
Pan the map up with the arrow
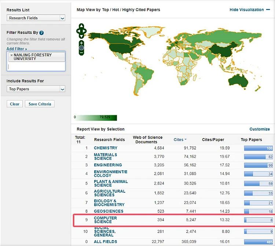click(x=81, y=26)
